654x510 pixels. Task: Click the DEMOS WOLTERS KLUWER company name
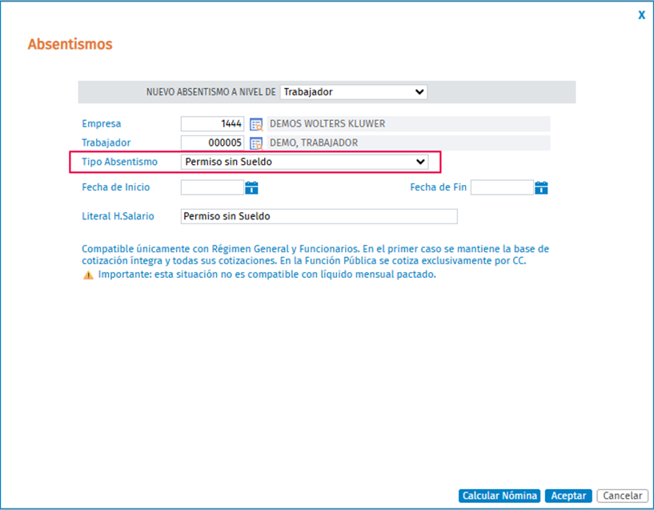pos(327,124)
